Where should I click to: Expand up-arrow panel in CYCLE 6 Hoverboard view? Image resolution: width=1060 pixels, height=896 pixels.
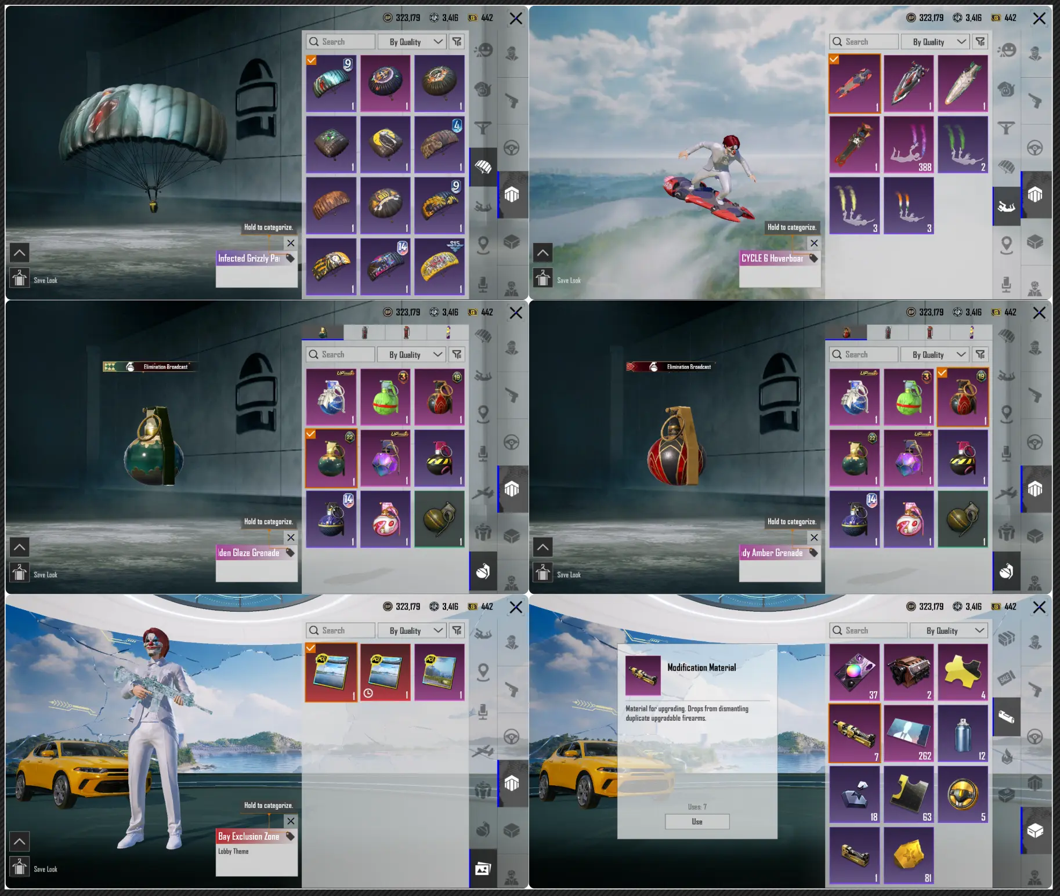pos(542,253)
